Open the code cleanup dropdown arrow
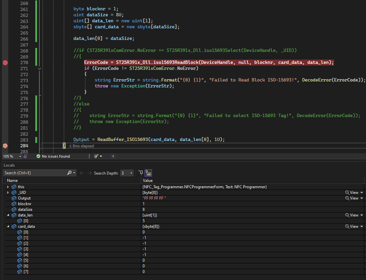The height and width of the screenshot is (280, 366). point(101,156)
